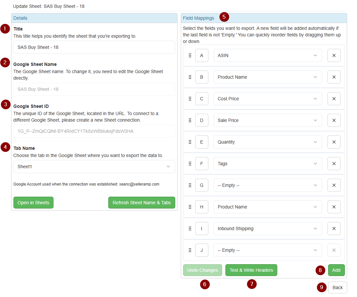Click the Details panel header
The height and width of the screenshot is (297, 357).
[94, 18]
